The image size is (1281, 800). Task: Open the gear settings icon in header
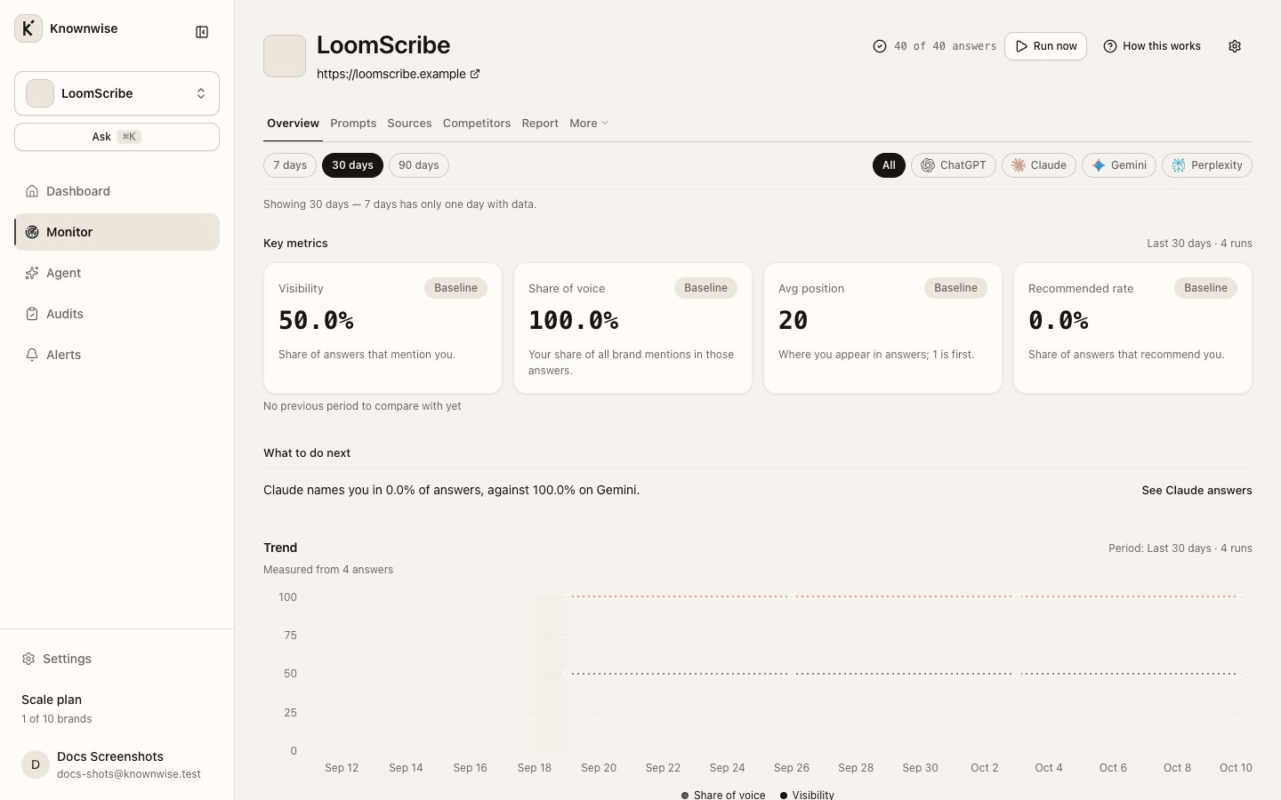coord(1235,46)
